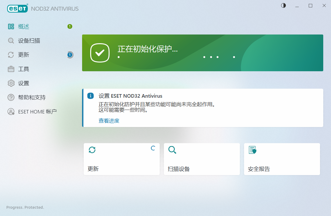Click the NOD32 ANTIVIRUS title text
The width and height of the screenshot is (331, 216).
tap(55, 9)
